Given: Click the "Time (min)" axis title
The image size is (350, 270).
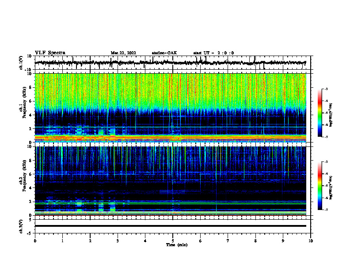Looking at the screenshot, I should pyautogui.click(x=177, y=245).
